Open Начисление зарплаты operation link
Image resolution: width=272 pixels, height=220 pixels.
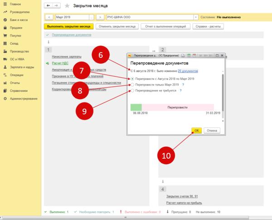67,56
